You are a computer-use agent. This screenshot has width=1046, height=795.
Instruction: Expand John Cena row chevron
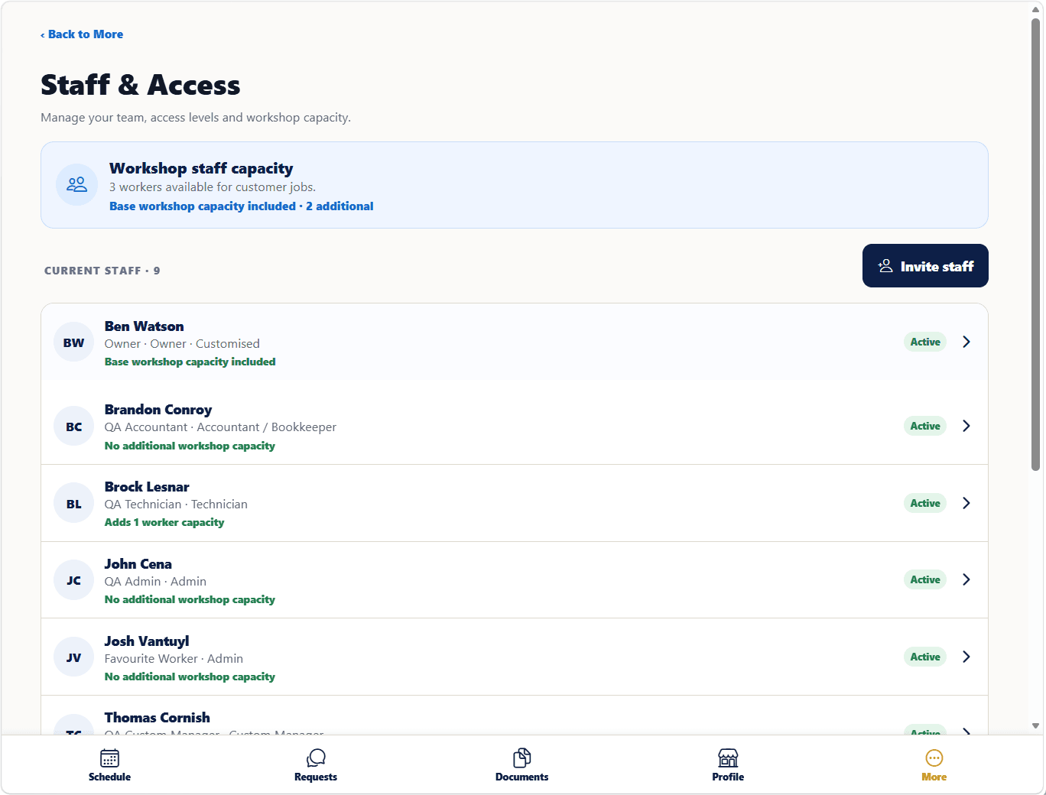[966, 579]
